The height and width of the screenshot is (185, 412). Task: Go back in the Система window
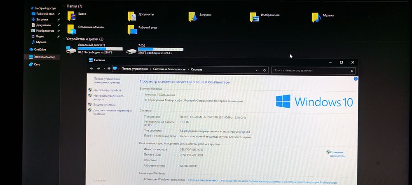click(91, 68)
